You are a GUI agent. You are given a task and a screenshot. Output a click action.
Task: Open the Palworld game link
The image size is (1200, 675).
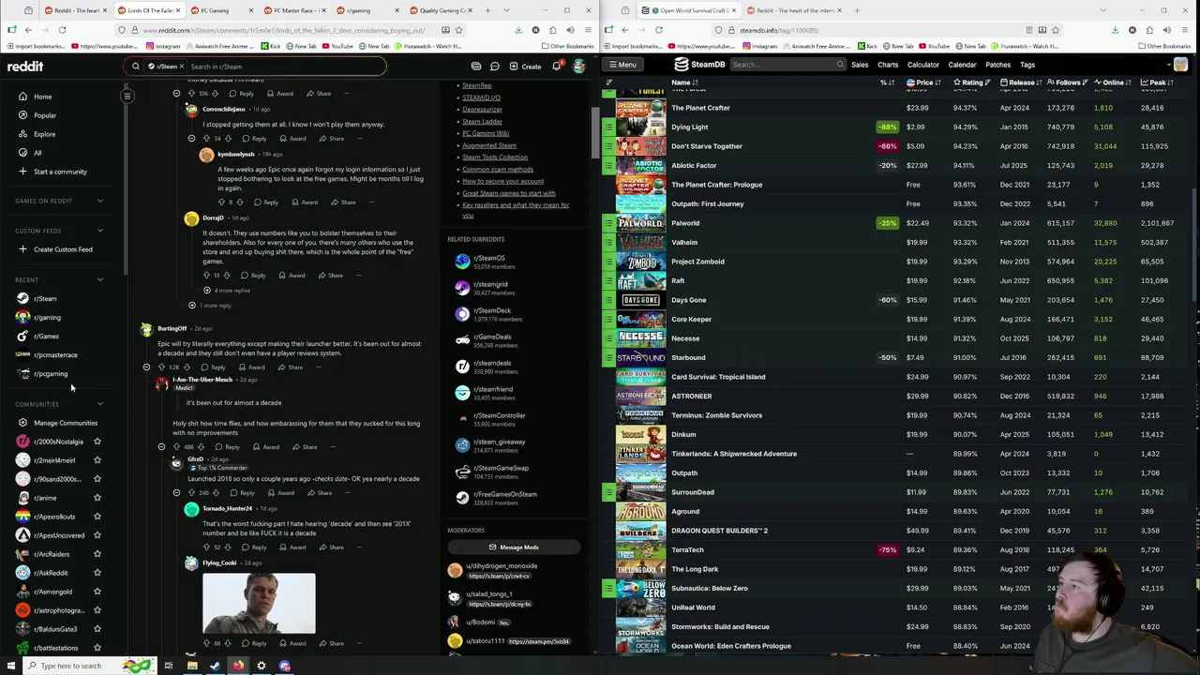click(x=685, y=223)
